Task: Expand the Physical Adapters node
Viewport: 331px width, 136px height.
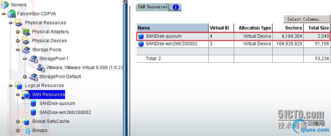Action: tap(18, 32)
